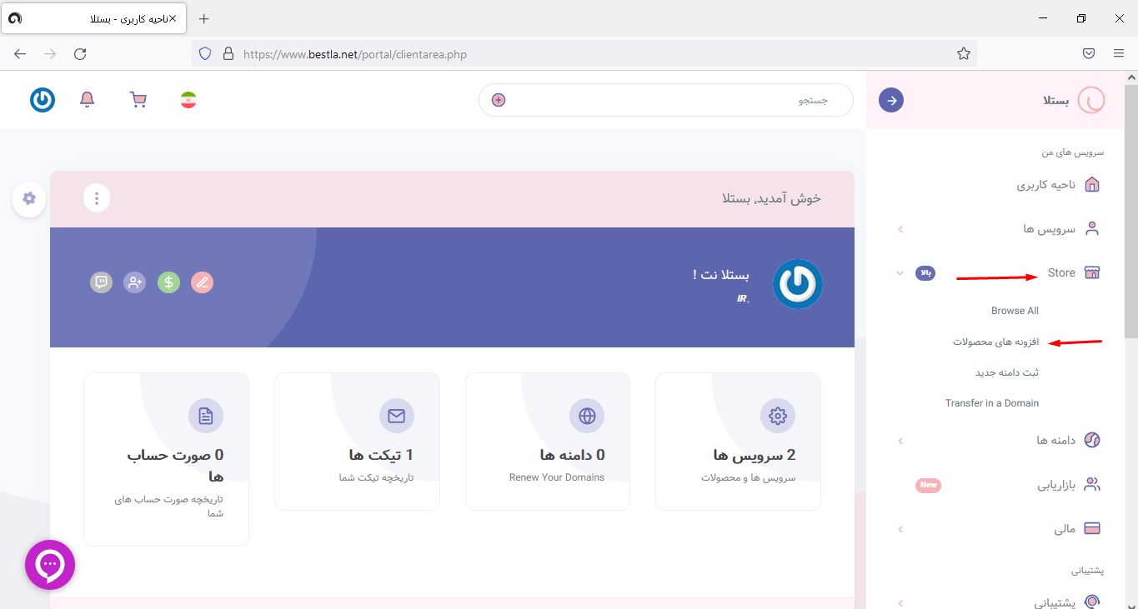Click the home icon beside ناحیه کاربری

[1091, 184]
